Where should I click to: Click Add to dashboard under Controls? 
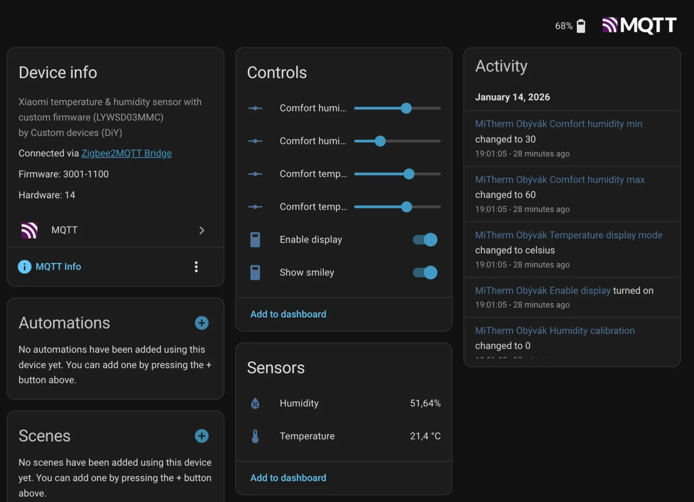[288, 314]
